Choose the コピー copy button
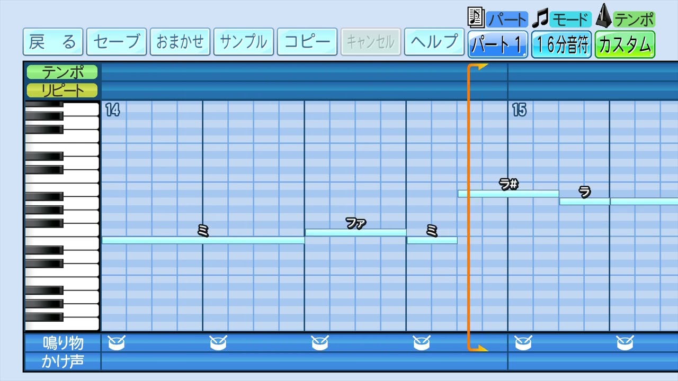 307,42
